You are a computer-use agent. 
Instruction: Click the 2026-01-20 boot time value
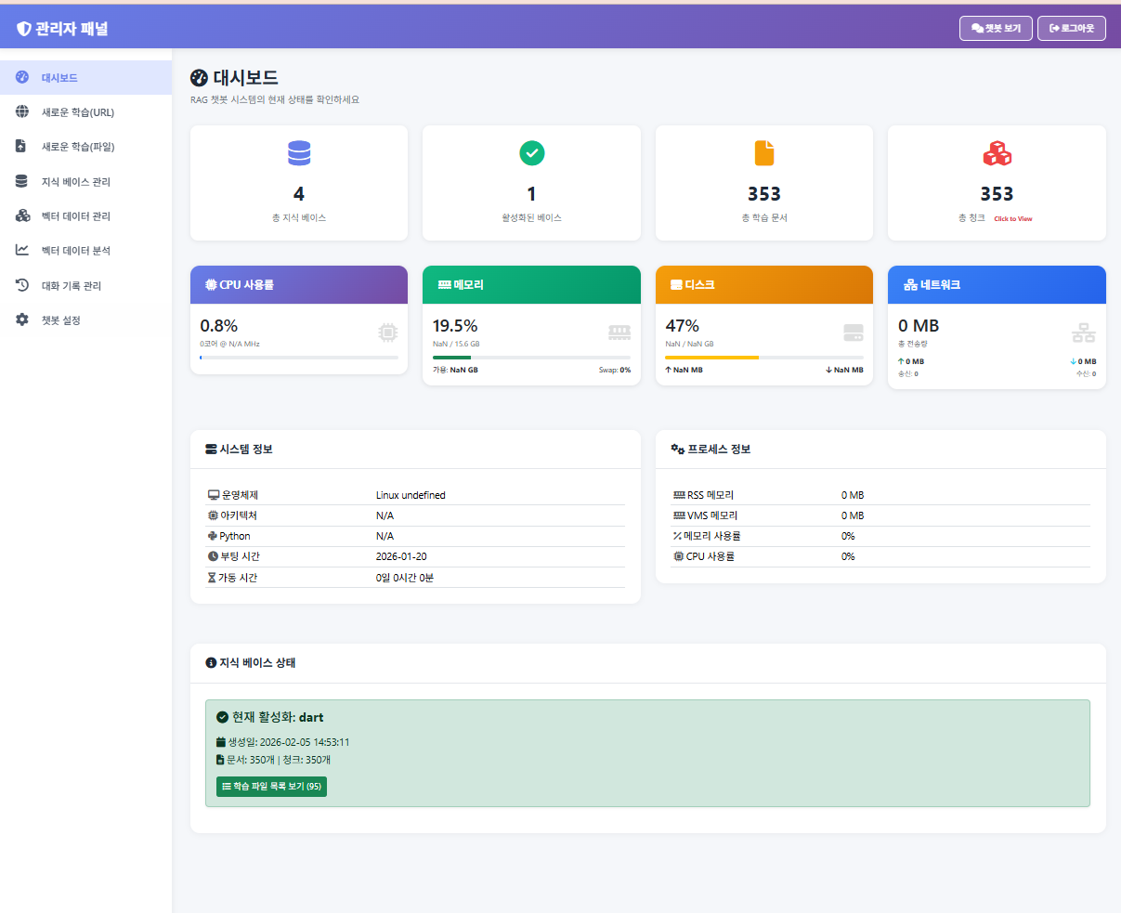point(401,556)
